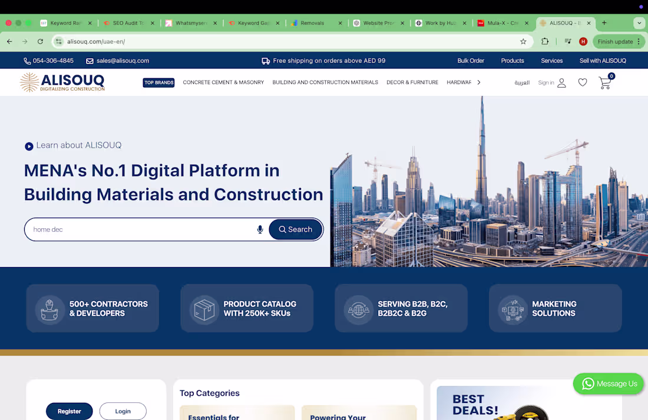Open the DECOR & FURNITURE menu
This screenshot has height=420, width=648.
coord(412,82)
